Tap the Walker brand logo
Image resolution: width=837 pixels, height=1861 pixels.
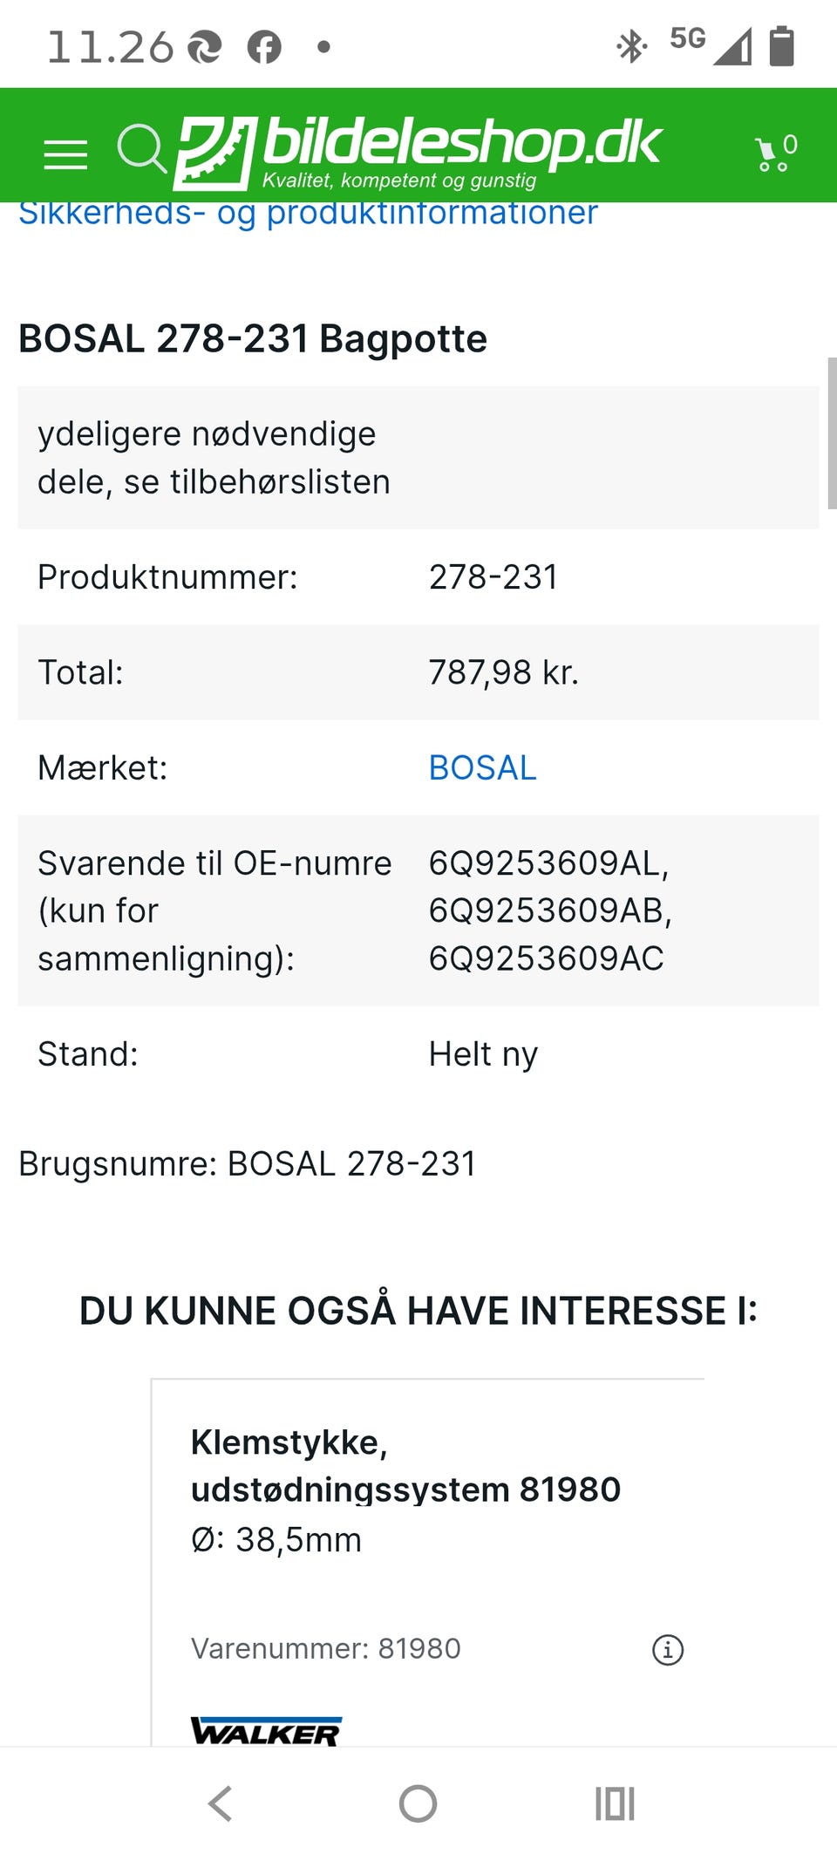coord(266,1731)
